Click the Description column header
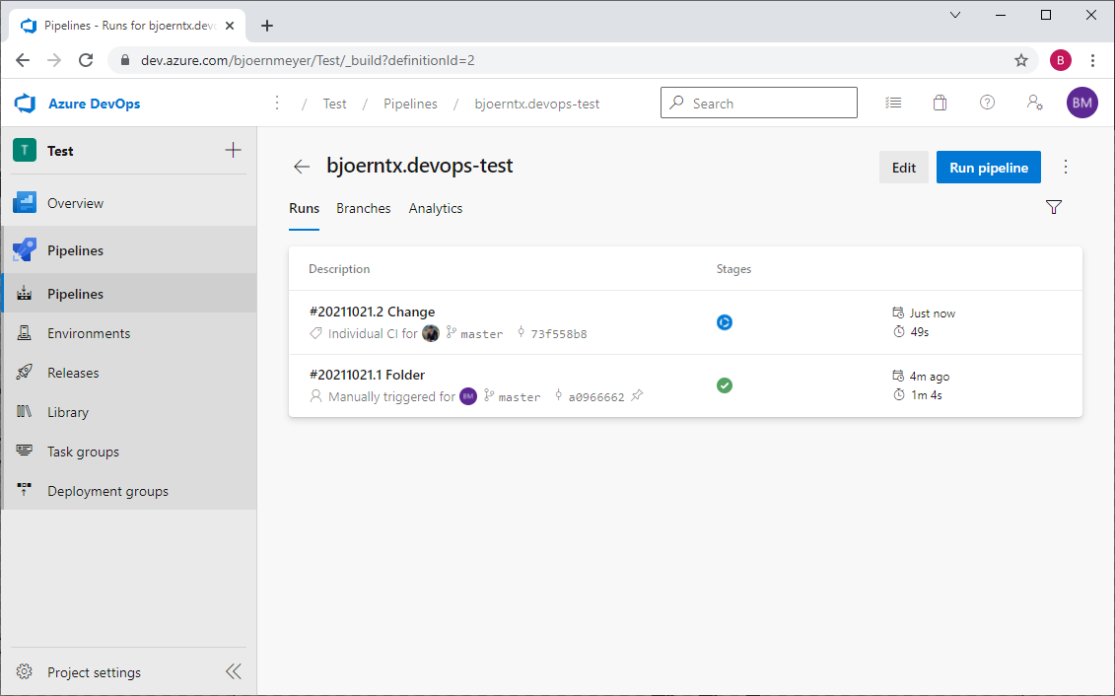Screen dimensions: 1115x696 pos(339,269)
